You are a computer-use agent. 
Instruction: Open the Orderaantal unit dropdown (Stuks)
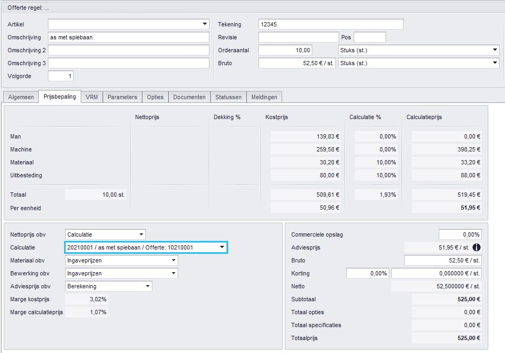(495, 50)
